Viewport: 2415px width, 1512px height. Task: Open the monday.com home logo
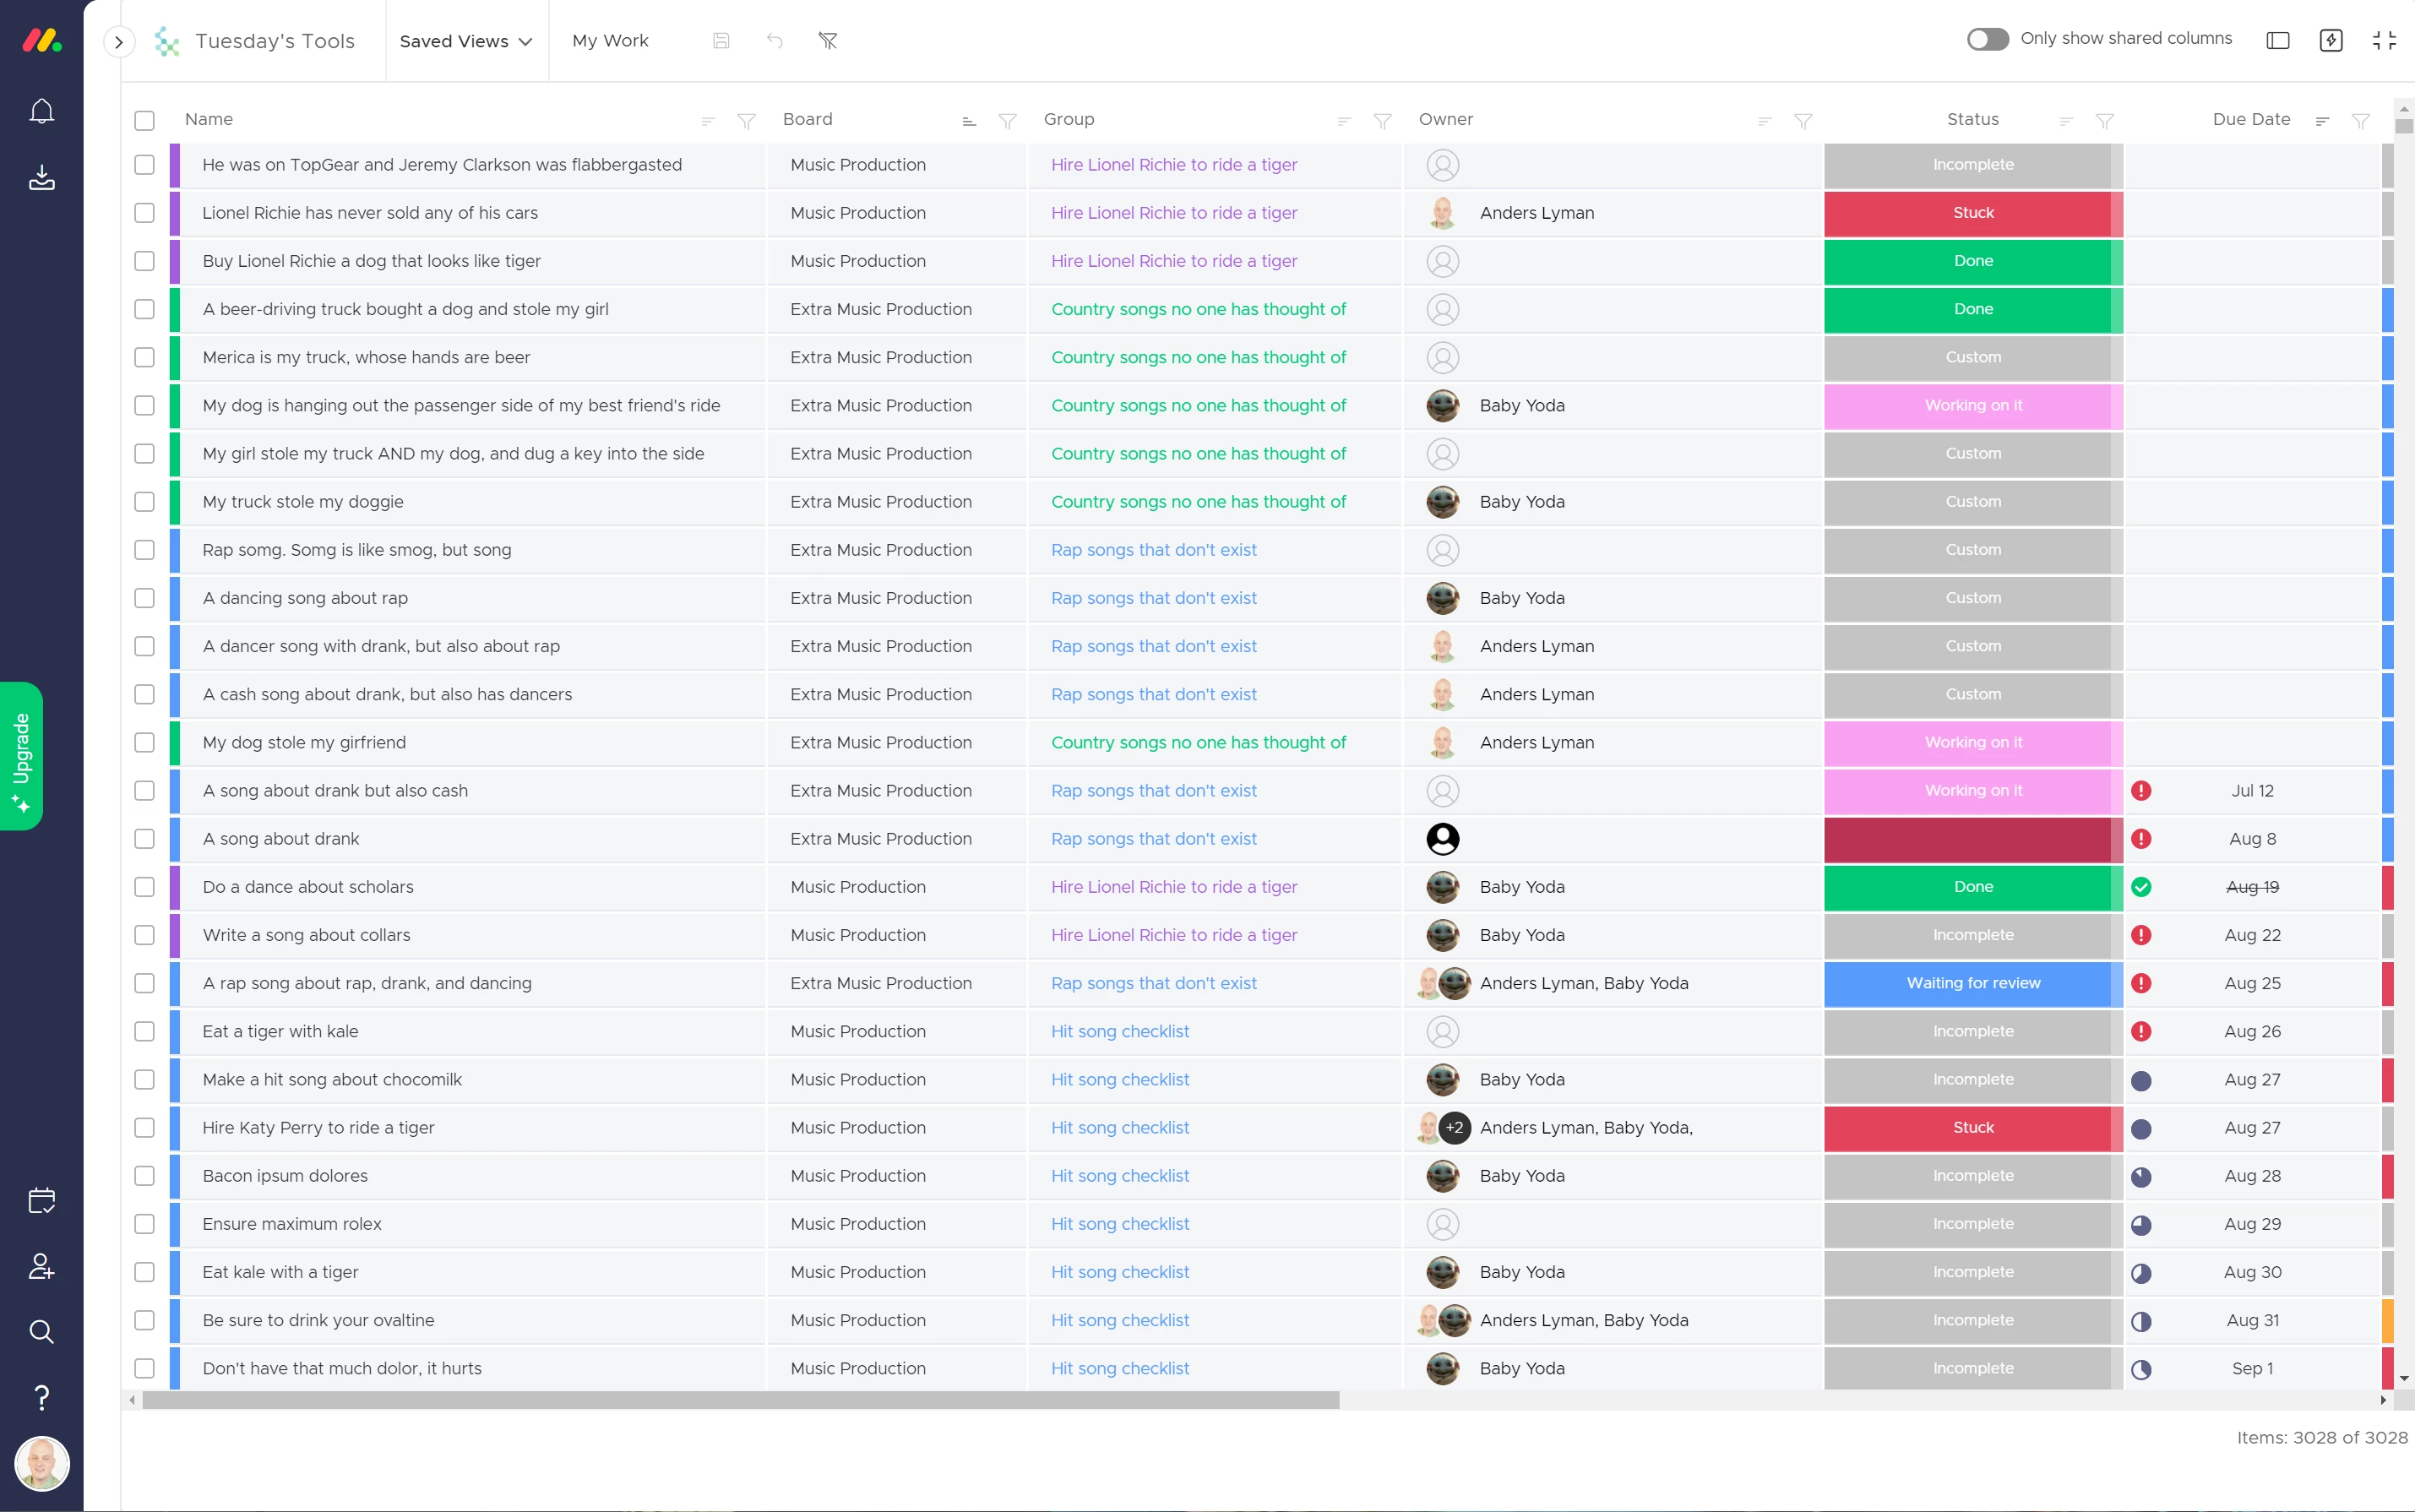click(42, 40)
